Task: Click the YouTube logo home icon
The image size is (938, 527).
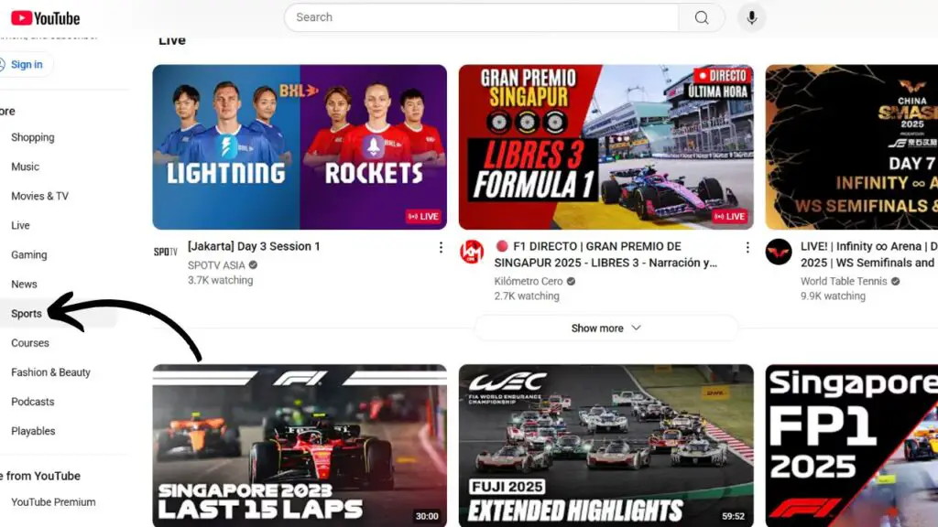Action: point(45,17)
